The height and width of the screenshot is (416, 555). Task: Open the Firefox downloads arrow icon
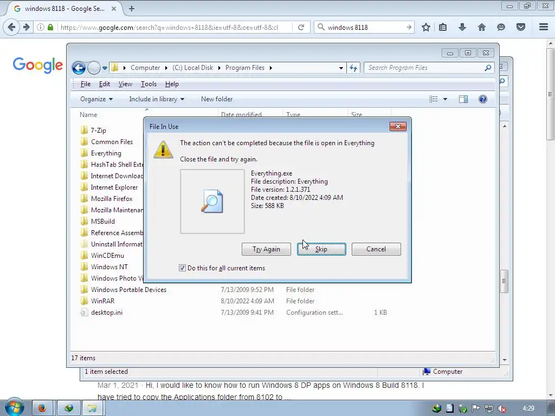pyautogui.click(x=462, y=27)
